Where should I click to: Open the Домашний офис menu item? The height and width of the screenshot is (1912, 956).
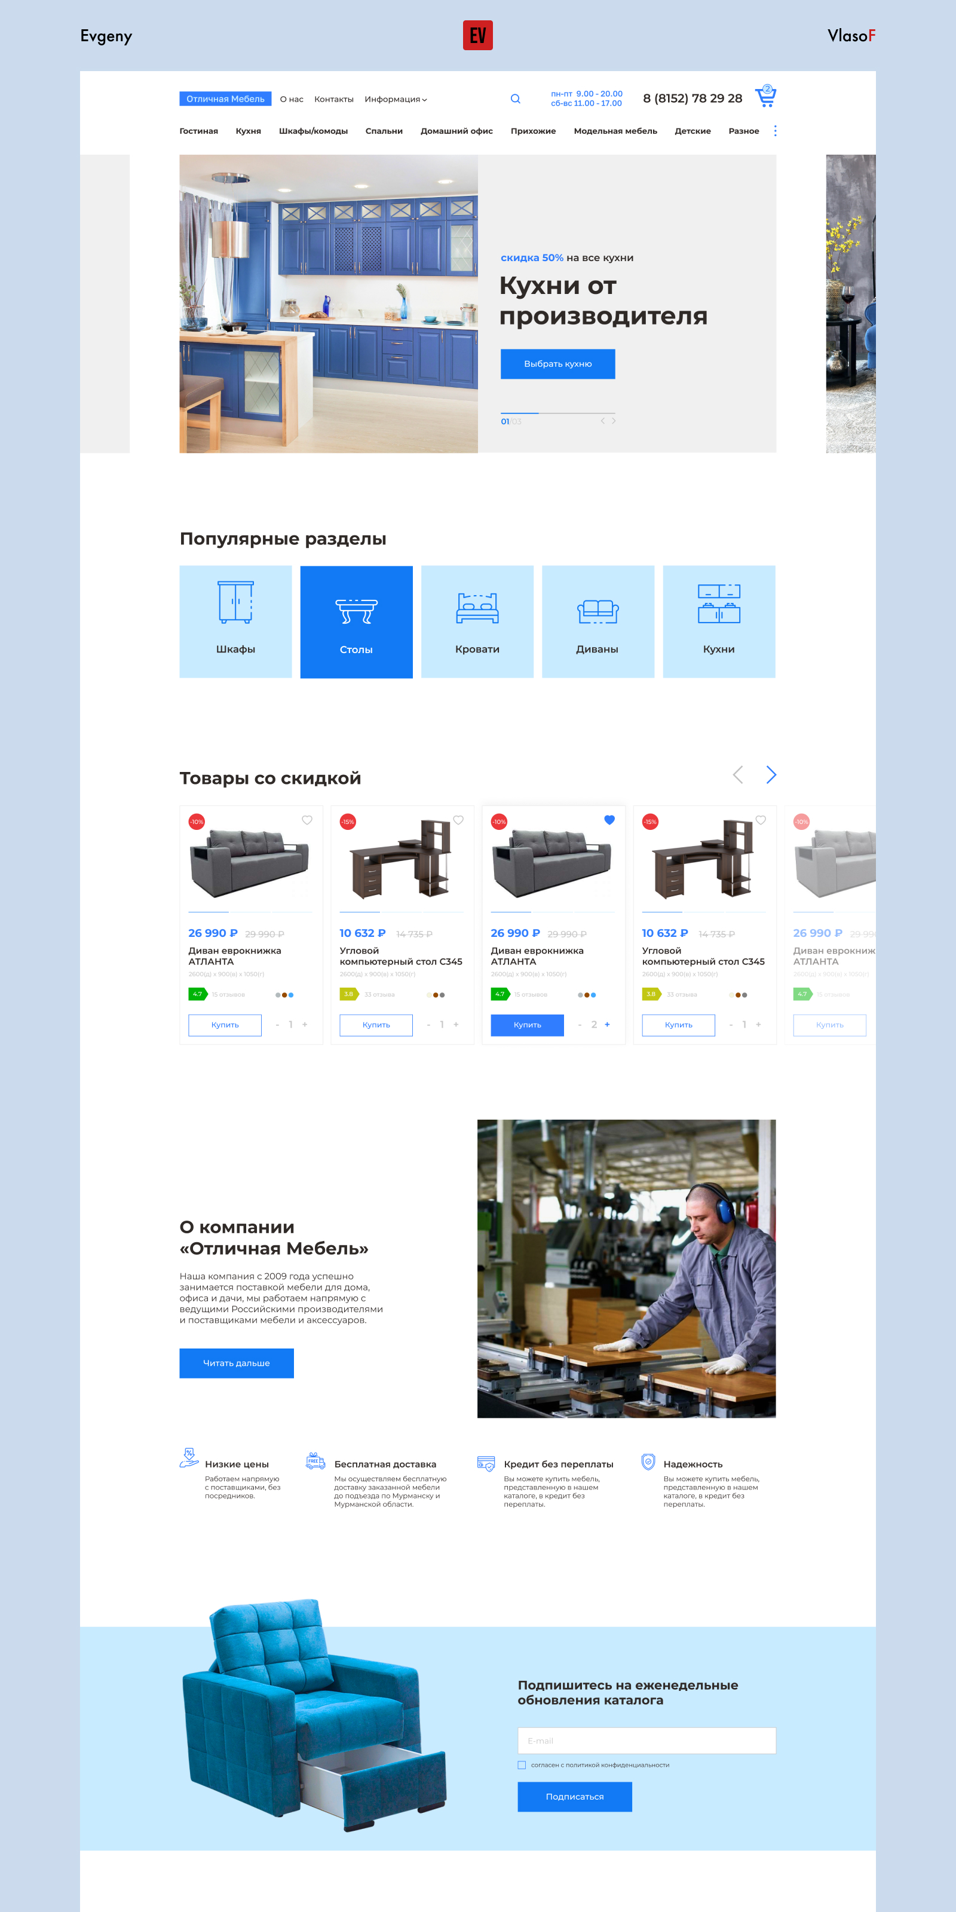(x=456, y=131)
